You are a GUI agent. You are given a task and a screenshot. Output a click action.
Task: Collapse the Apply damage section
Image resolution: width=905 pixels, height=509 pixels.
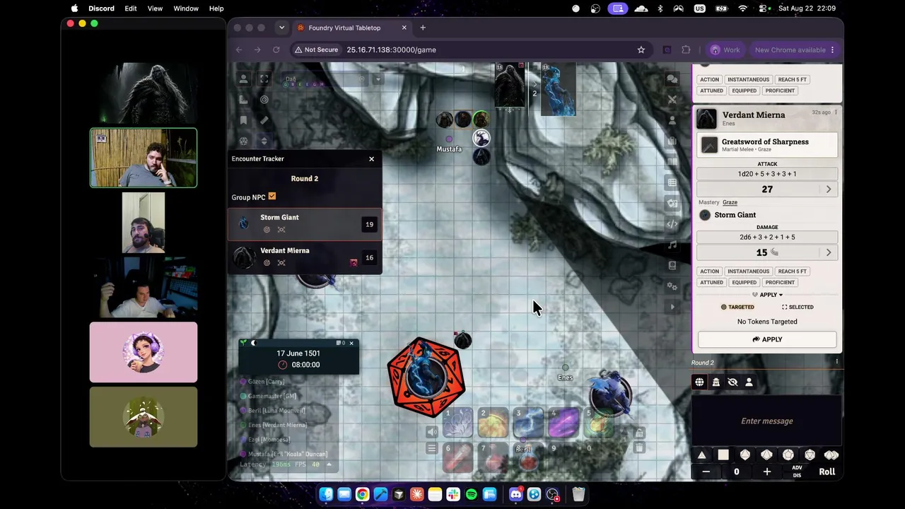768,295
